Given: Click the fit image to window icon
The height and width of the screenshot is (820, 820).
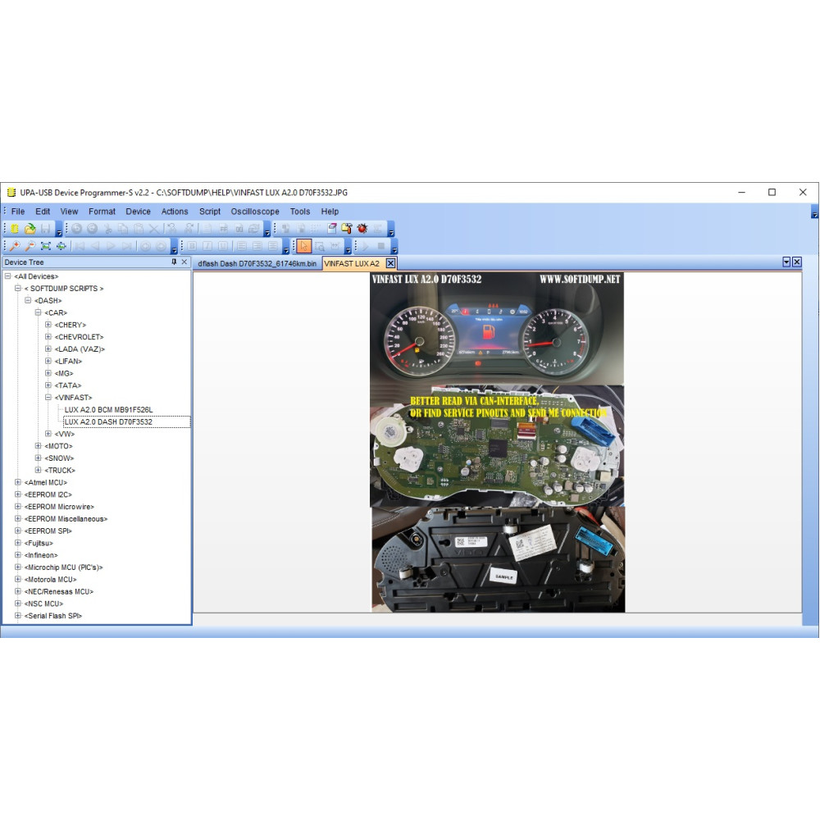Looking at the screenshot, I should click(45, 246).
